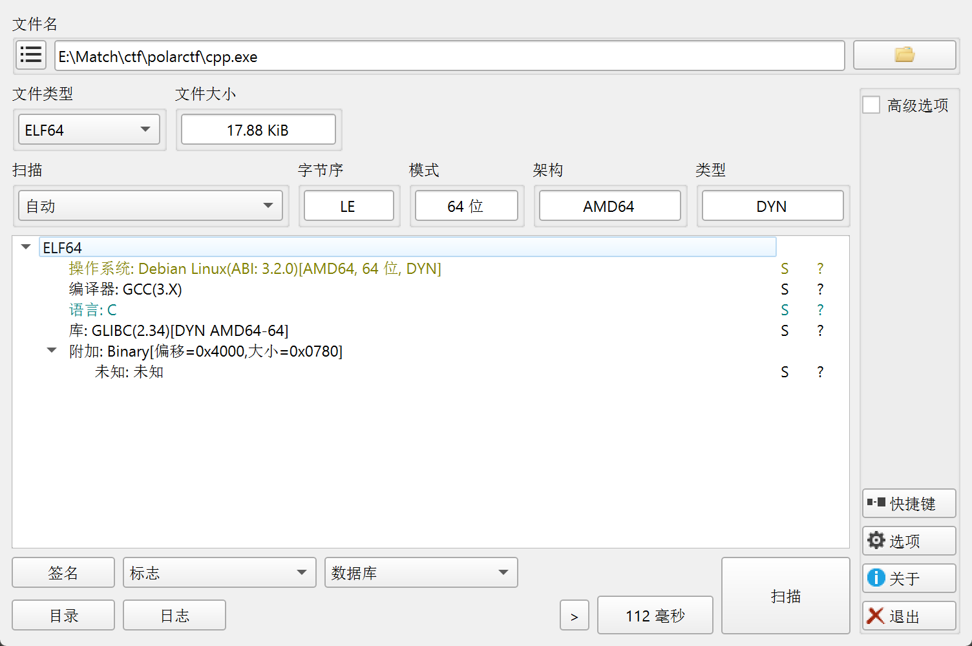Open shortcuts via 快捷键 button

click(909, 503)
